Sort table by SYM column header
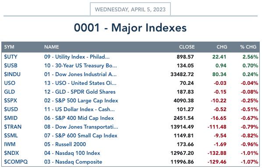Screen dimensions: 262x168 point(9,47)
